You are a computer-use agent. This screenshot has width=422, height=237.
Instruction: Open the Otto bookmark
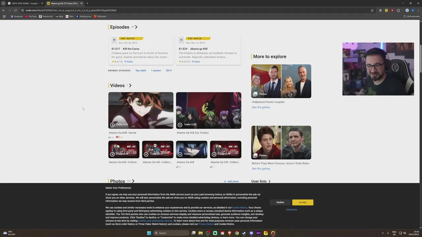point(70,16)
